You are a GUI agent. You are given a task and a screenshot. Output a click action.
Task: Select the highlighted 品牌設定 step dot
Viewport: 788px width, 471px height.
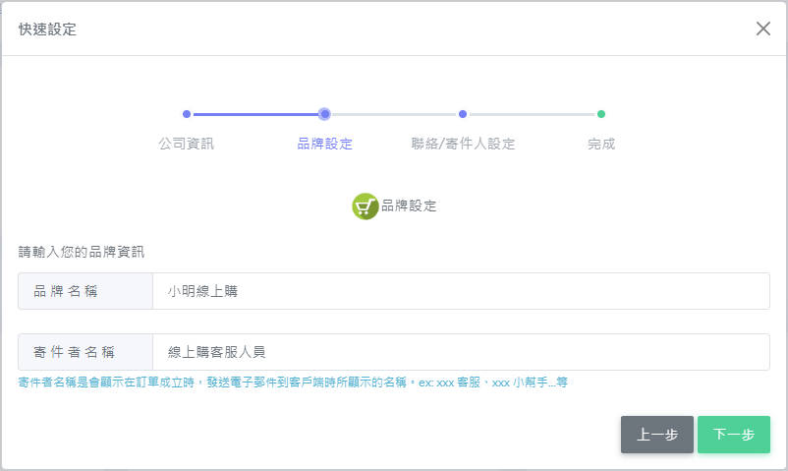[x=325, y=114]
